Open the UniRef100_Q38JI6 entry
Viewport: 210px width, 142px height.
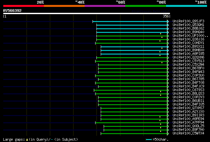pos(188,39)
